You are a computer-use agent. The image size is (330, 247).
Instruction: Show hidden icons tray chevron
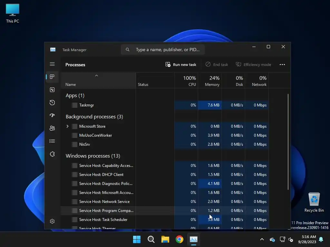pos(262,239)
